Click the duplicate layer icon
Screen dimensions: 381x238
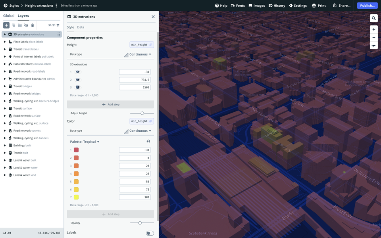tap(13, 25)
